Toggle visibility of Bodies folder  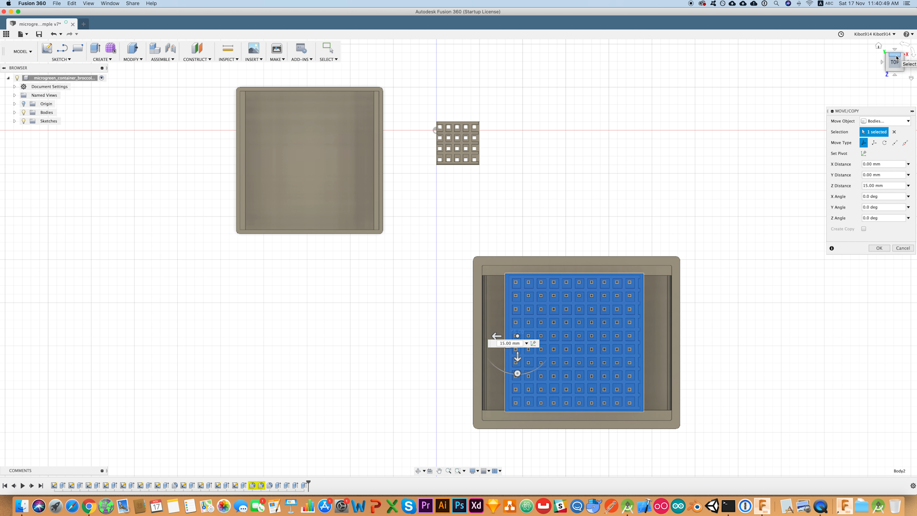[23, 112]
